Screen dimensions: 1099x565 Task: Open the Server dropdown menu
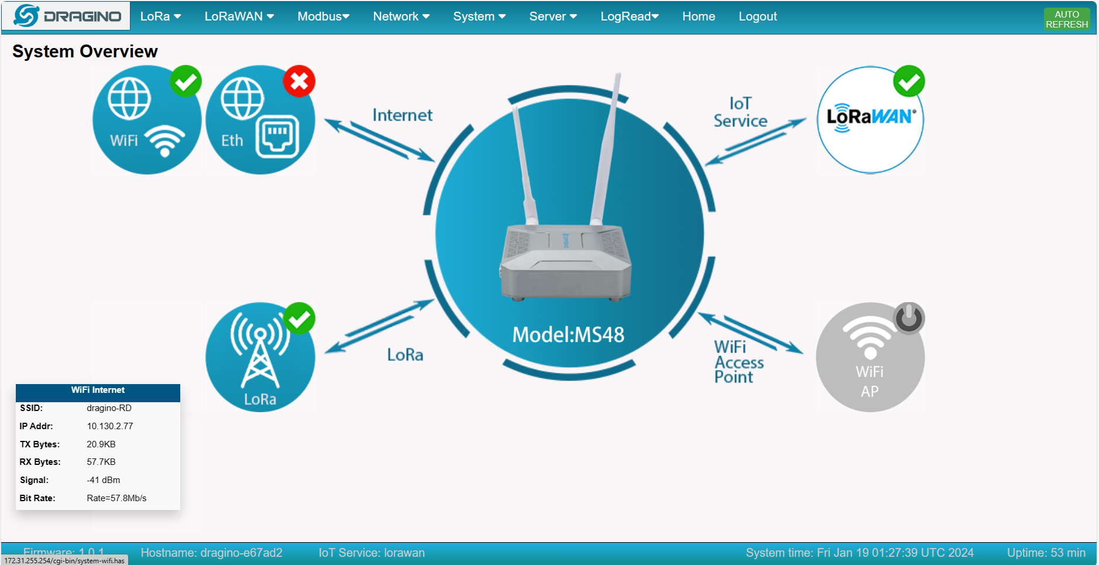coord(553,16)
